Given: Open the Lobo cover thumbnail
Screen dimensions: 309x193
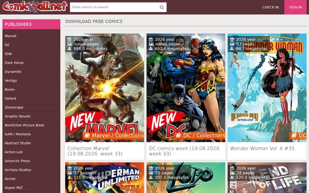Looking at the screenshot, I should [x=186, y=178].
